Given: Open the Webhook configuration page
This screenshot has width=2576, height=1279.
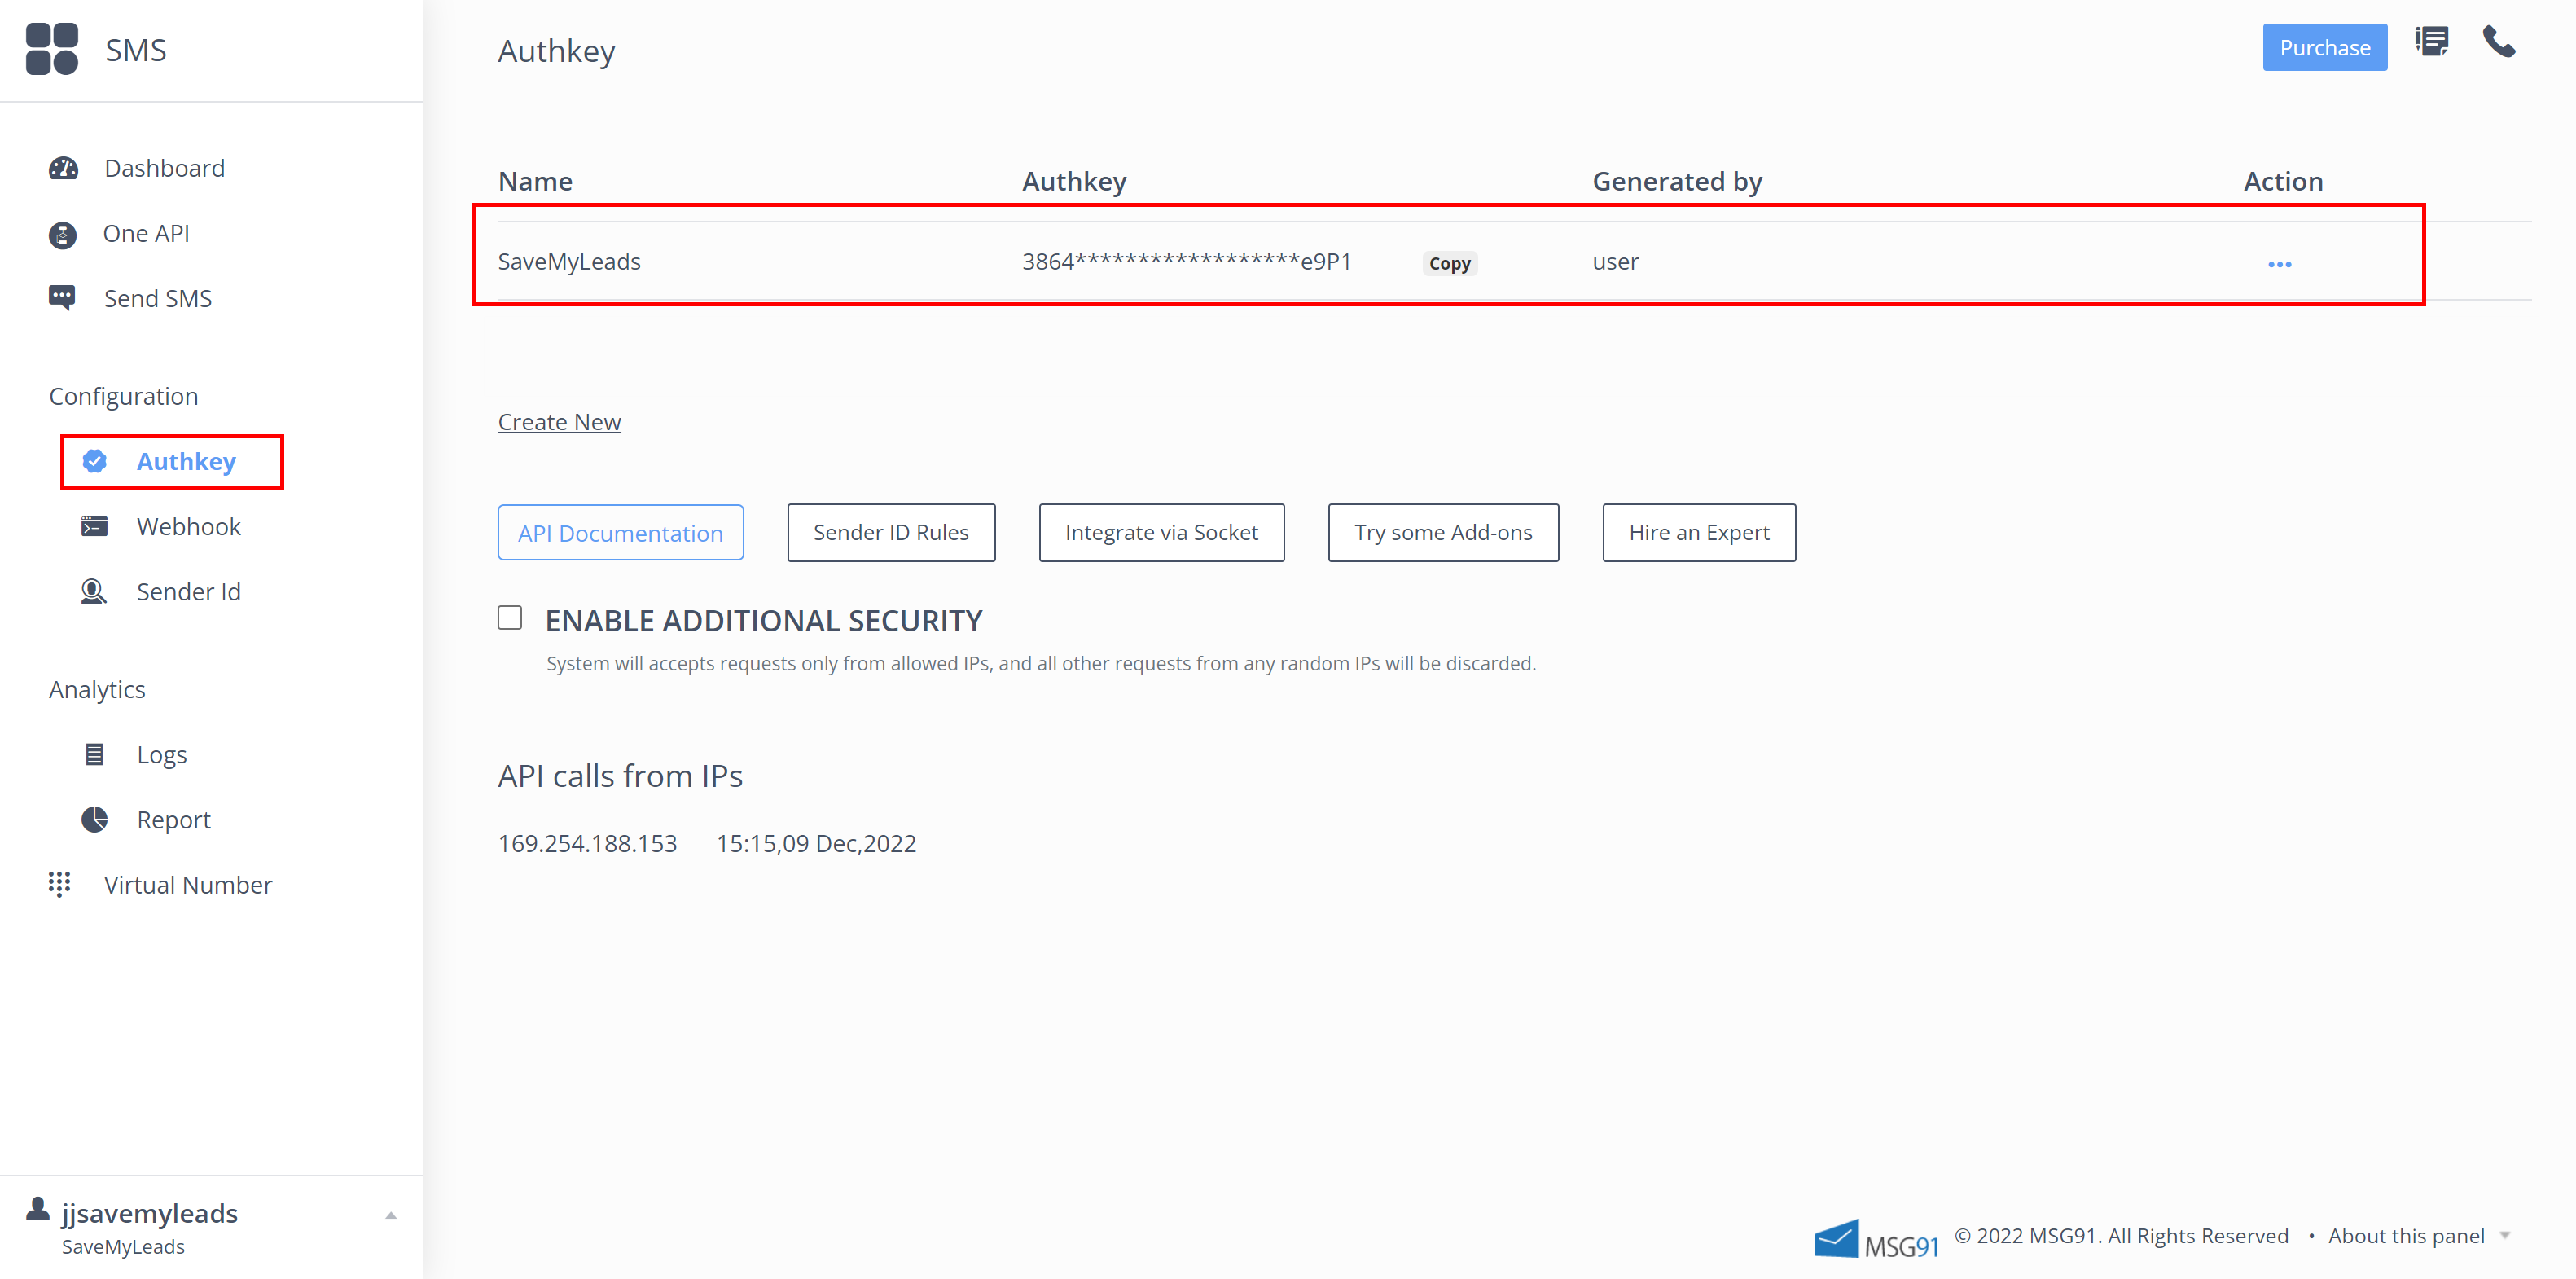Looking at the screenshot, I should tap(188, 526).
